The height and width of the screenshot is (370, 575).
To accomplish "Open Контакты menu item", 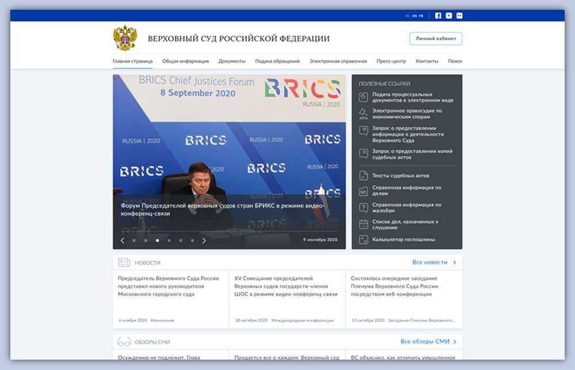I will [427, 61].
